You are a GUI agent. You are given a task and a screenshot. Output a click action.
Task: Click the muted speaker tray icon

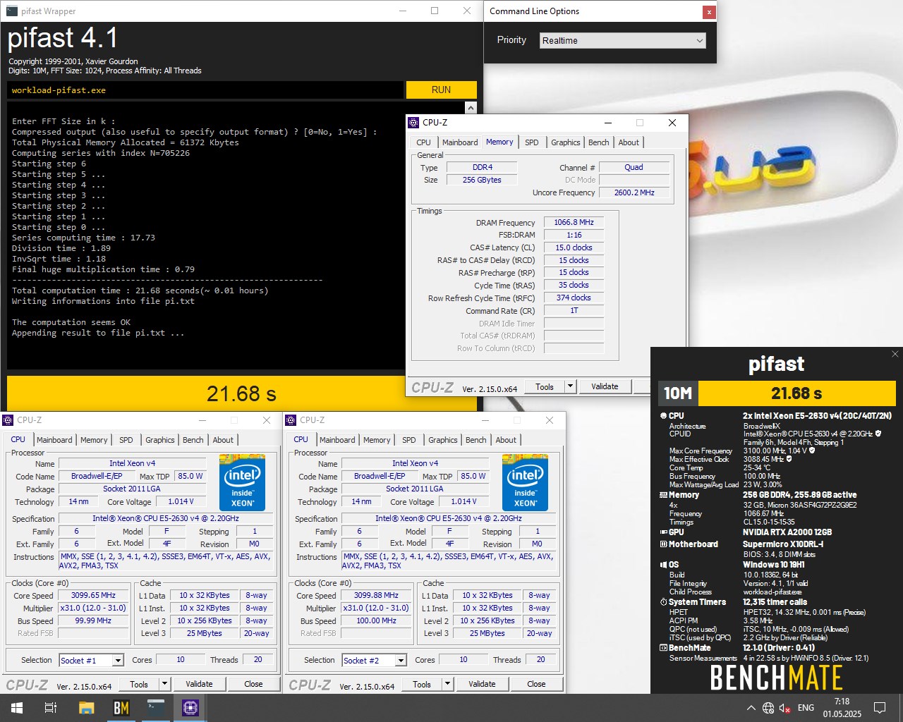tap(784, 708)
